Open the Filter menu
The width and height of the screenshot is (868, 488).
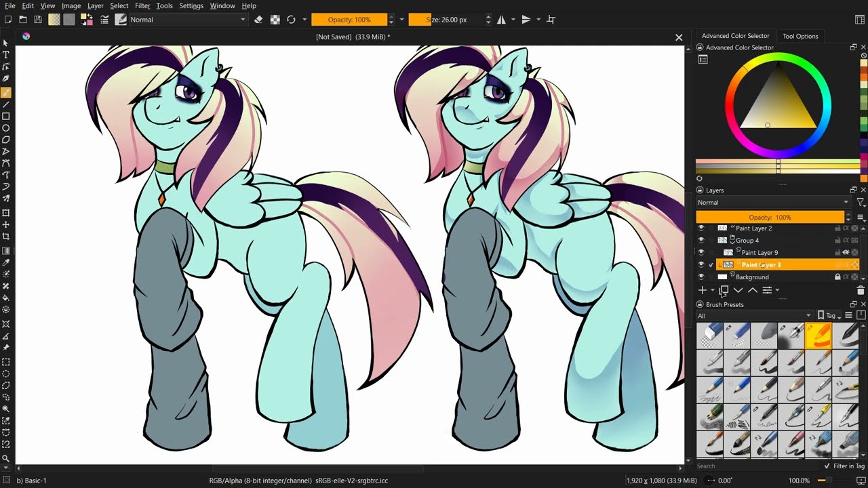point(142,5)
